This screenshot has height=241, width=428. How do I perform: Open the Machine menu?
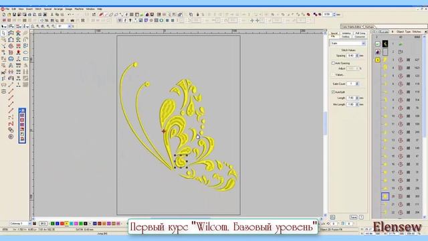click(x=79, y=9)
